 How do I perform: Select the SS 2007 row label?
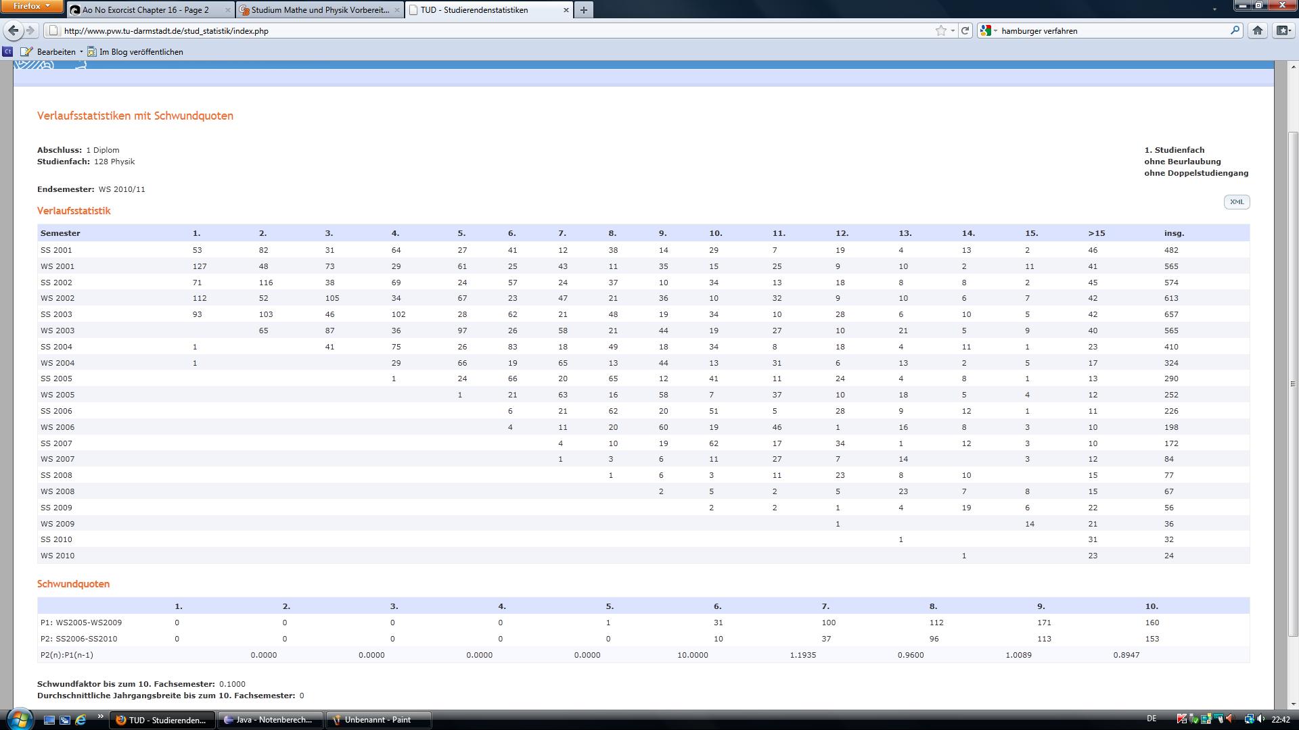pyautogui.click(x=56, y=443)
